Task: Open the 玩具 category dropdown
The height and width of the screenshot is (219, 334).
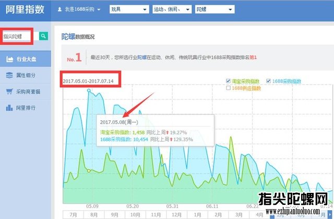Action: [129, 9]
